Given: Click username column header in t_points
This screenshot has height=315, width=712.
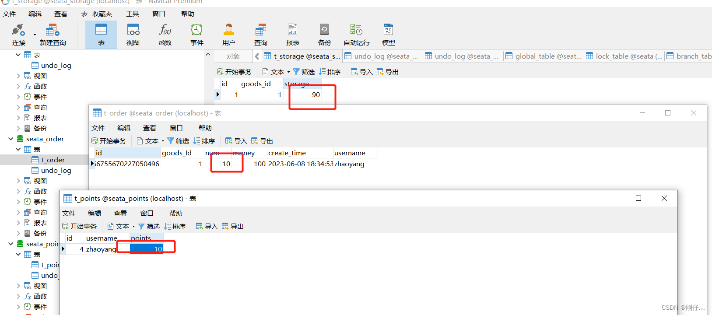Looking at the screenshot, I should pos(107,238).
